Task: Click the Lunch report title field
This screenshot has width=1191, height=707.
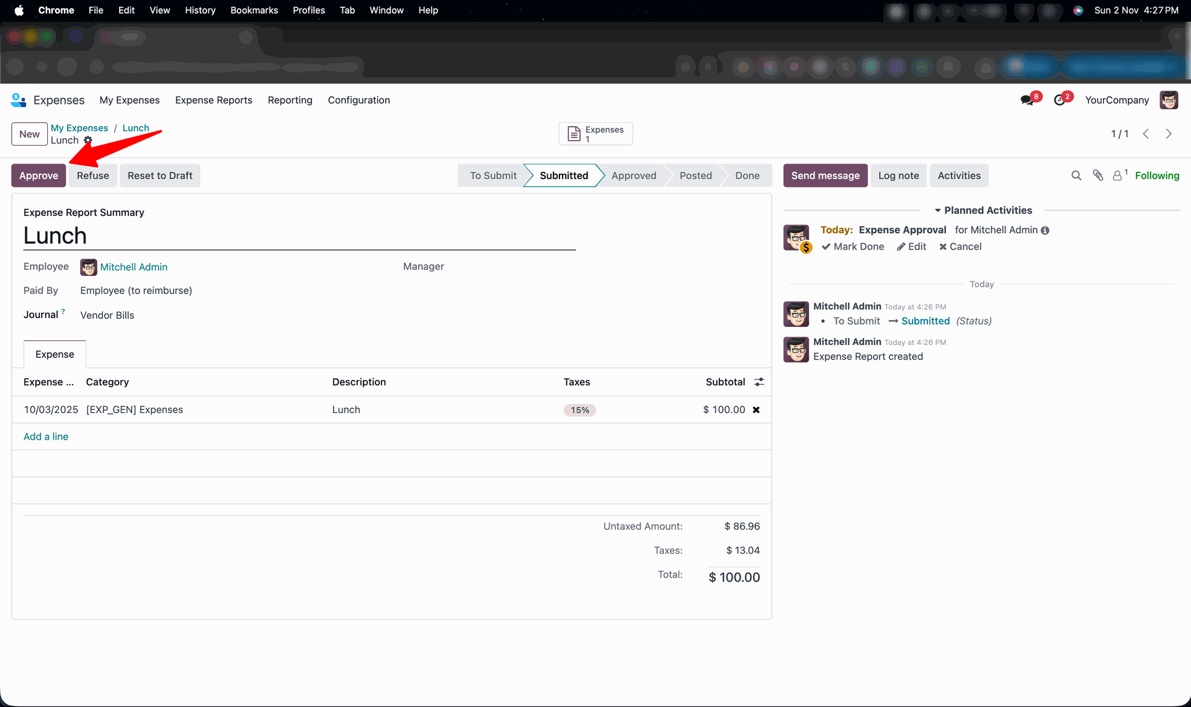Action: click(x=299, y=236)
